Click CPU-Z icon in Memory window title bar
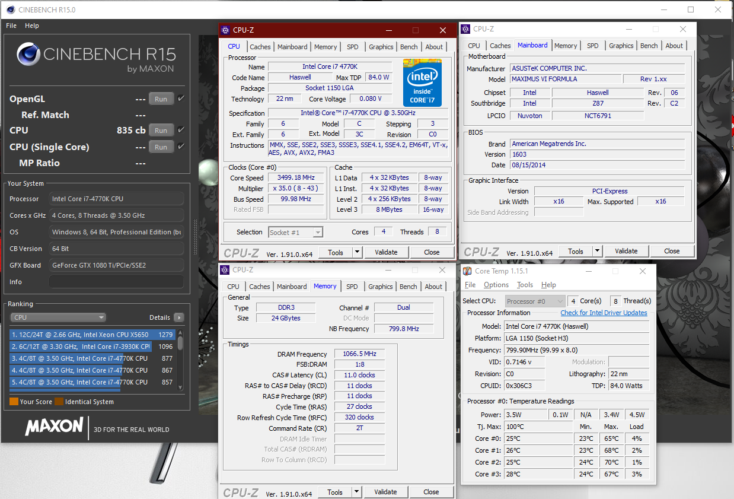 225,270
